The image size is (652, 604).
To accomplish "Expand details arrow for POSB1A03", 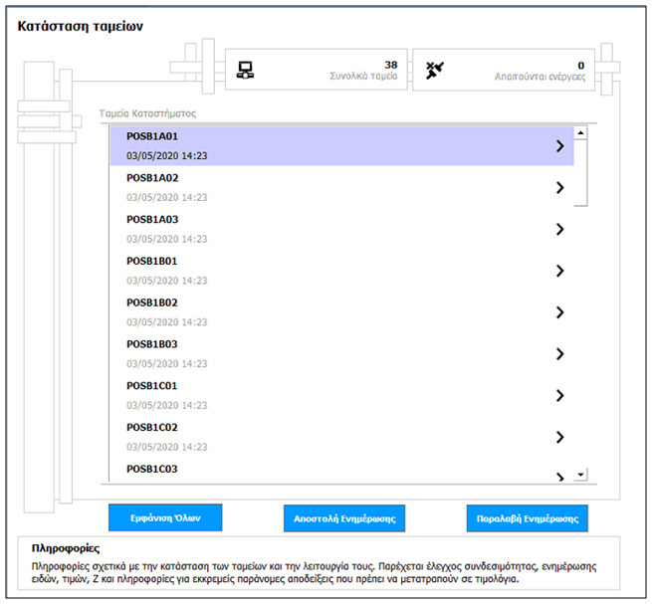I will tap(559, 229).
